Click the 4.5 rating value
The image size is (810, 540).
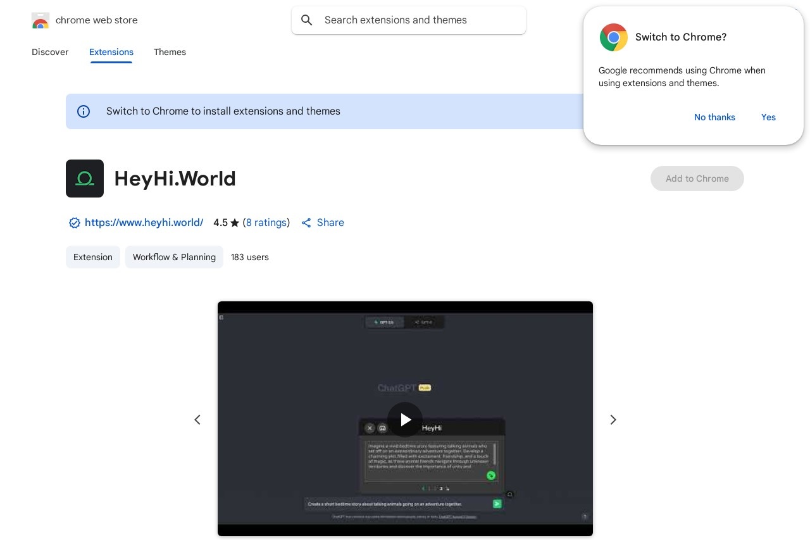pyautogui.click(x=220, y=223)
